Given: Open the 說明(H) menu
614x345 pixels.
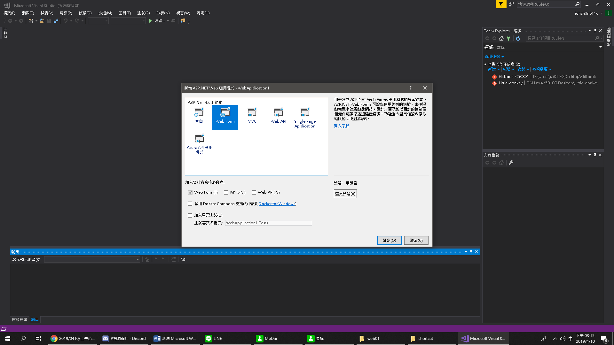Looking at the screenshot, I should click(x=203, y=13).
